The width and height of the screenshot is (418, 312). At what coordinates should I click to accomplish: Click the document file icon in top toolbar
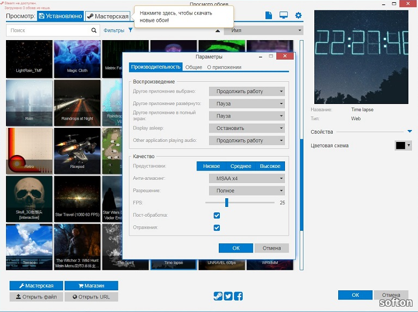[268, 16]
